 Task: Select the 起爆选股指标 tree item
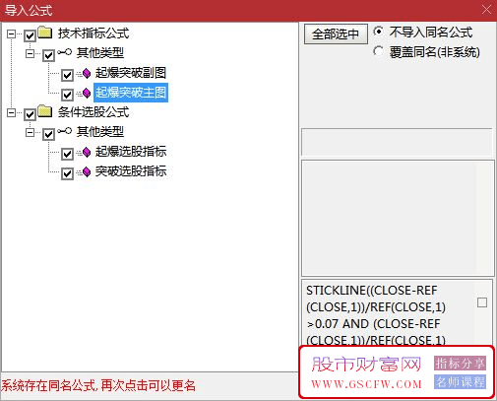pos(131,152)
